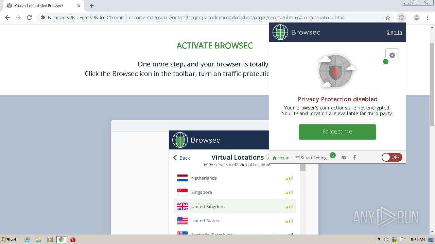Click the Browsec extension globe icon in toolbar
This screenshot has width=435, height=244.
(401, 18)
